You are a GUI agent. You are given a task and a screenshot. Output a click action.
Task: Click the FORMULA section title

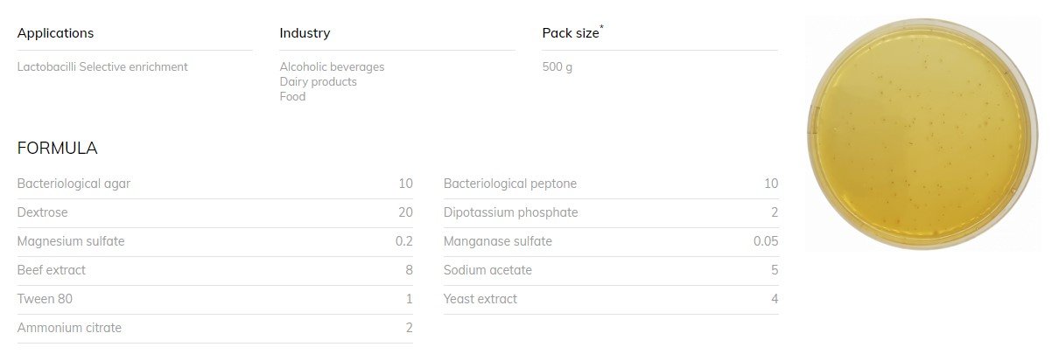[58, 148]
